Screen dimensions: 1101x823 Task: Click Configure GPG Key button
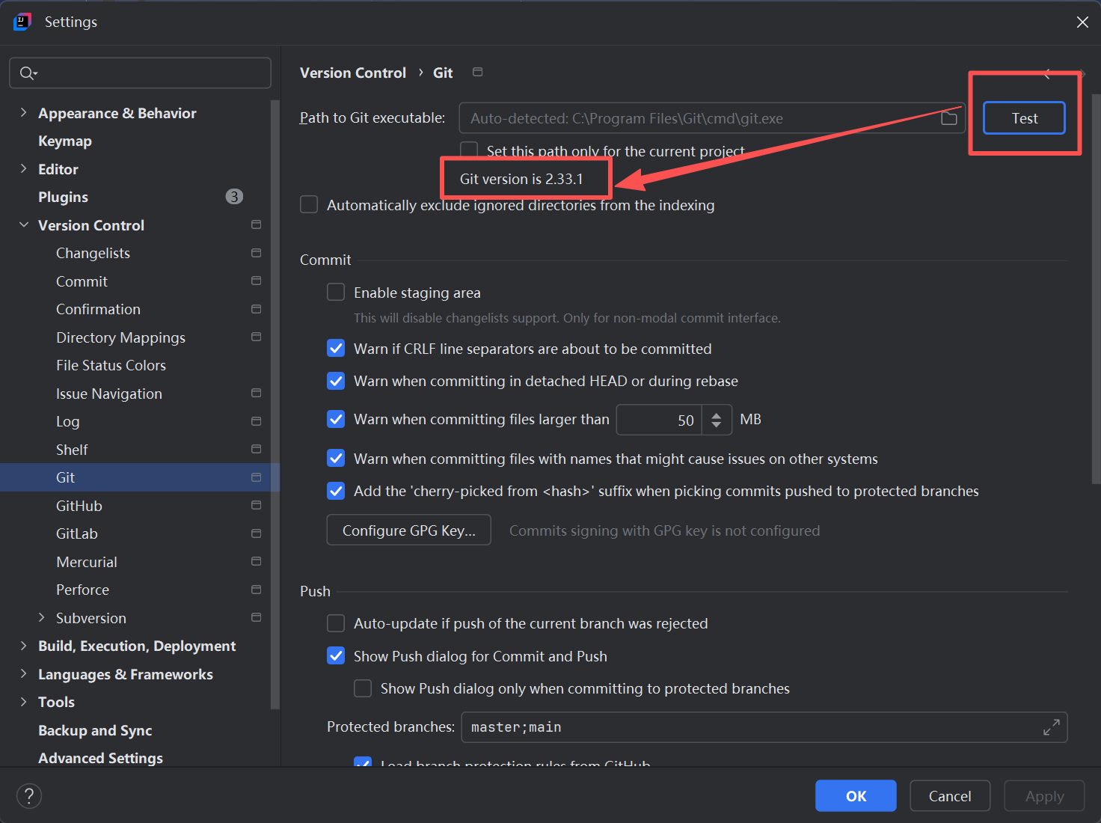pyautogui.click(x=408, y=530)
